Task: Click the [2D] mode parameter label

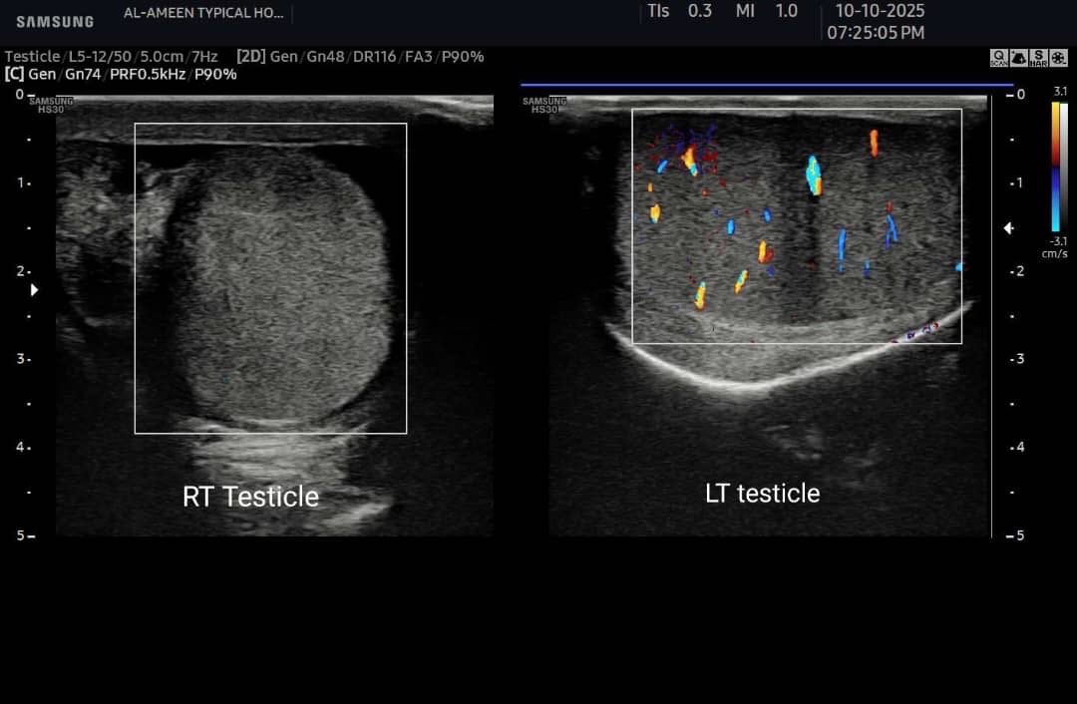Action: coord(250,56)
